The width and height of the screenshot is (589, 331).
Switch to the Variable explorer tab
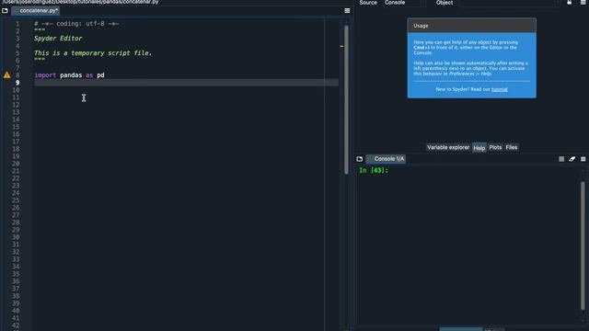point(448,147)
